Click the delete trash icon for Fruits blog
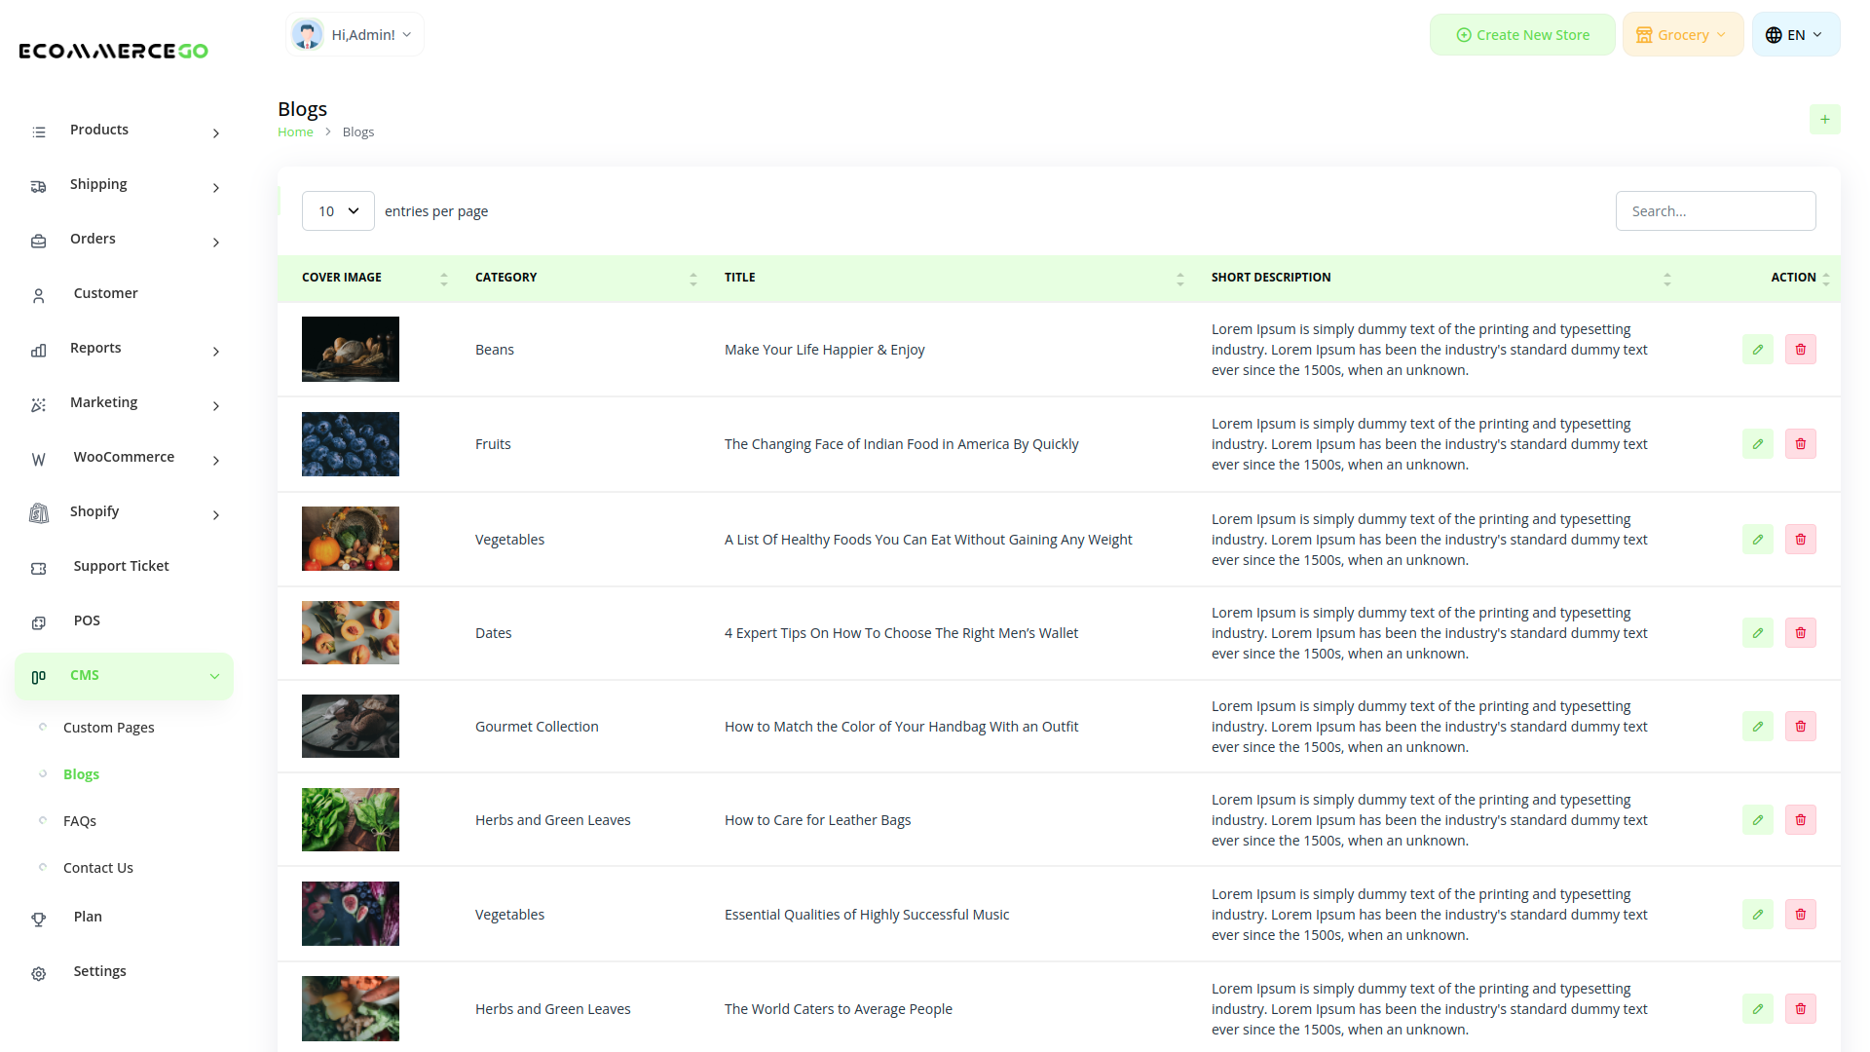 click(1800, 443)
